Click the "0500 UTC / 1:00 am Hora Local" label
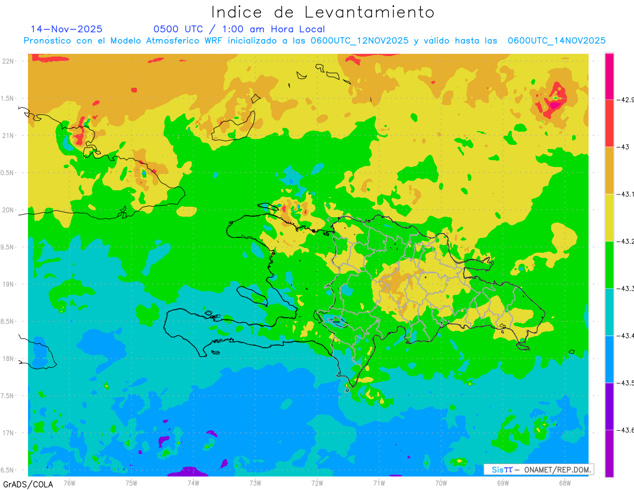 click(x=239, y=29)
